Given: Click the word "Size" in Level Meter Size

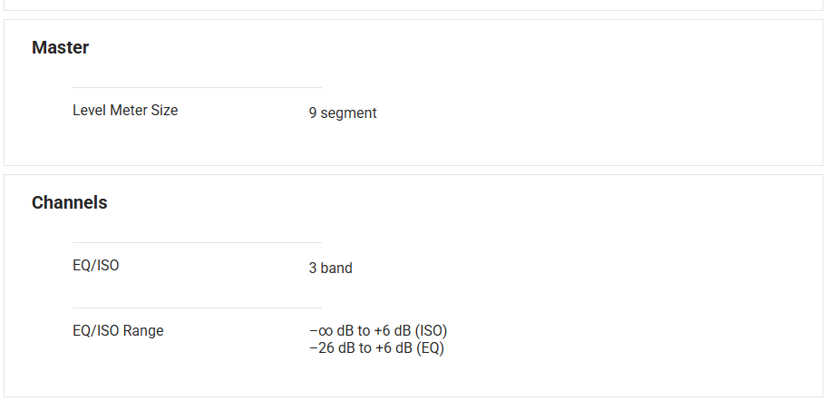Looking at the screenshot, I should (x=163, y=111).
